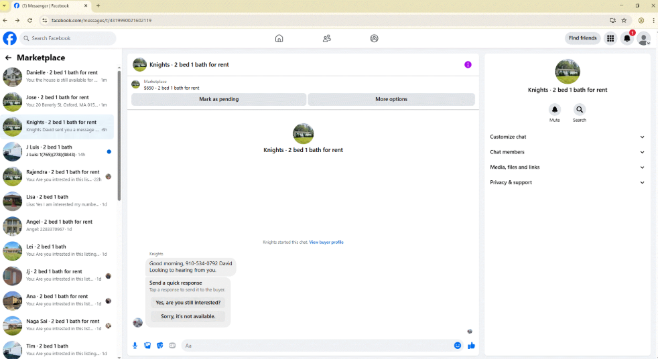
Task: Open Jose 2 bed 1 bath conversation
Action: [x=58, y=101]
